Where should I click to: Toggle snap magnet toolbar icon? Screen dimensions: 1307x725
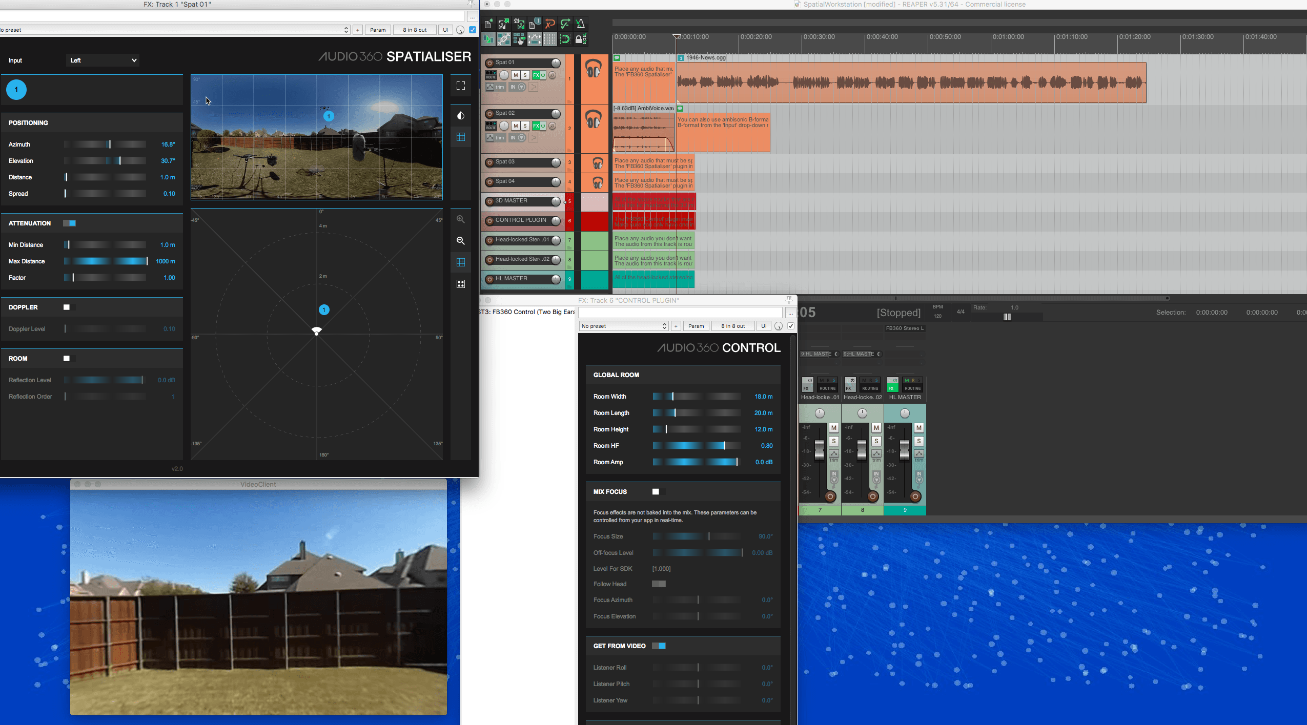pos(565,39)
